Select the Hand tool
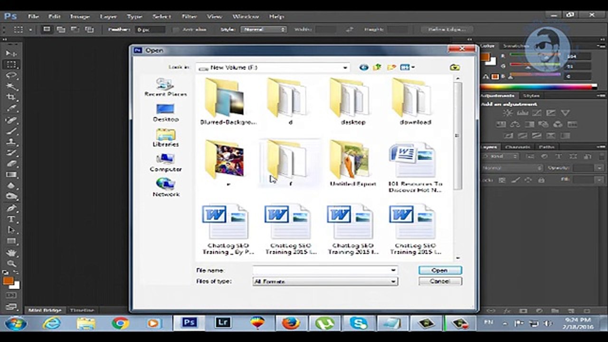608x342 pixels. click(11, 252)
